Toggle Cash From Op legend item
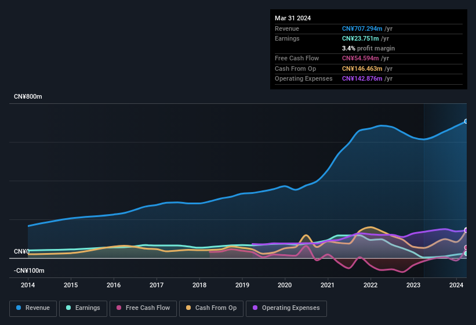This screenshot has height=325, width=476. [x=210, y=308]
